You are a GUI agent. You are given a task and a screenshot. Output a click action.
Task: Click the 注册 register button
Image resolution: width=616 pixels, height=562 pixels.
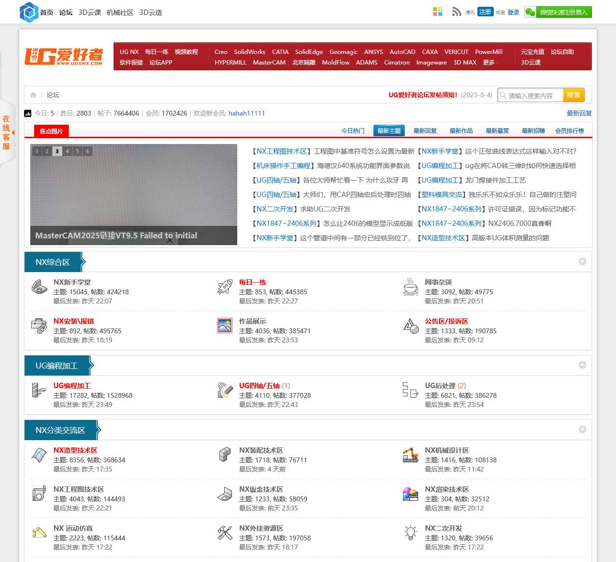(486, 12)
